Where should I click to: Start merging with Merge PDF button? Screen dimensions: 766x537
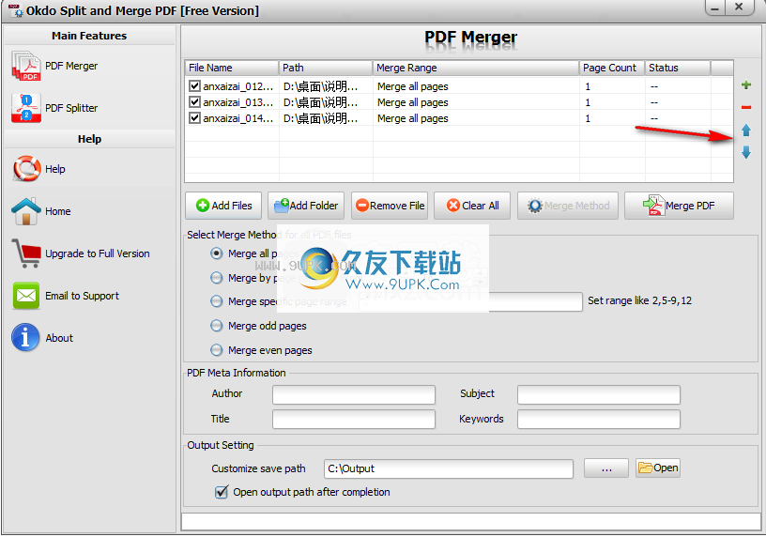pyautogui.click(x=679, y=206)
